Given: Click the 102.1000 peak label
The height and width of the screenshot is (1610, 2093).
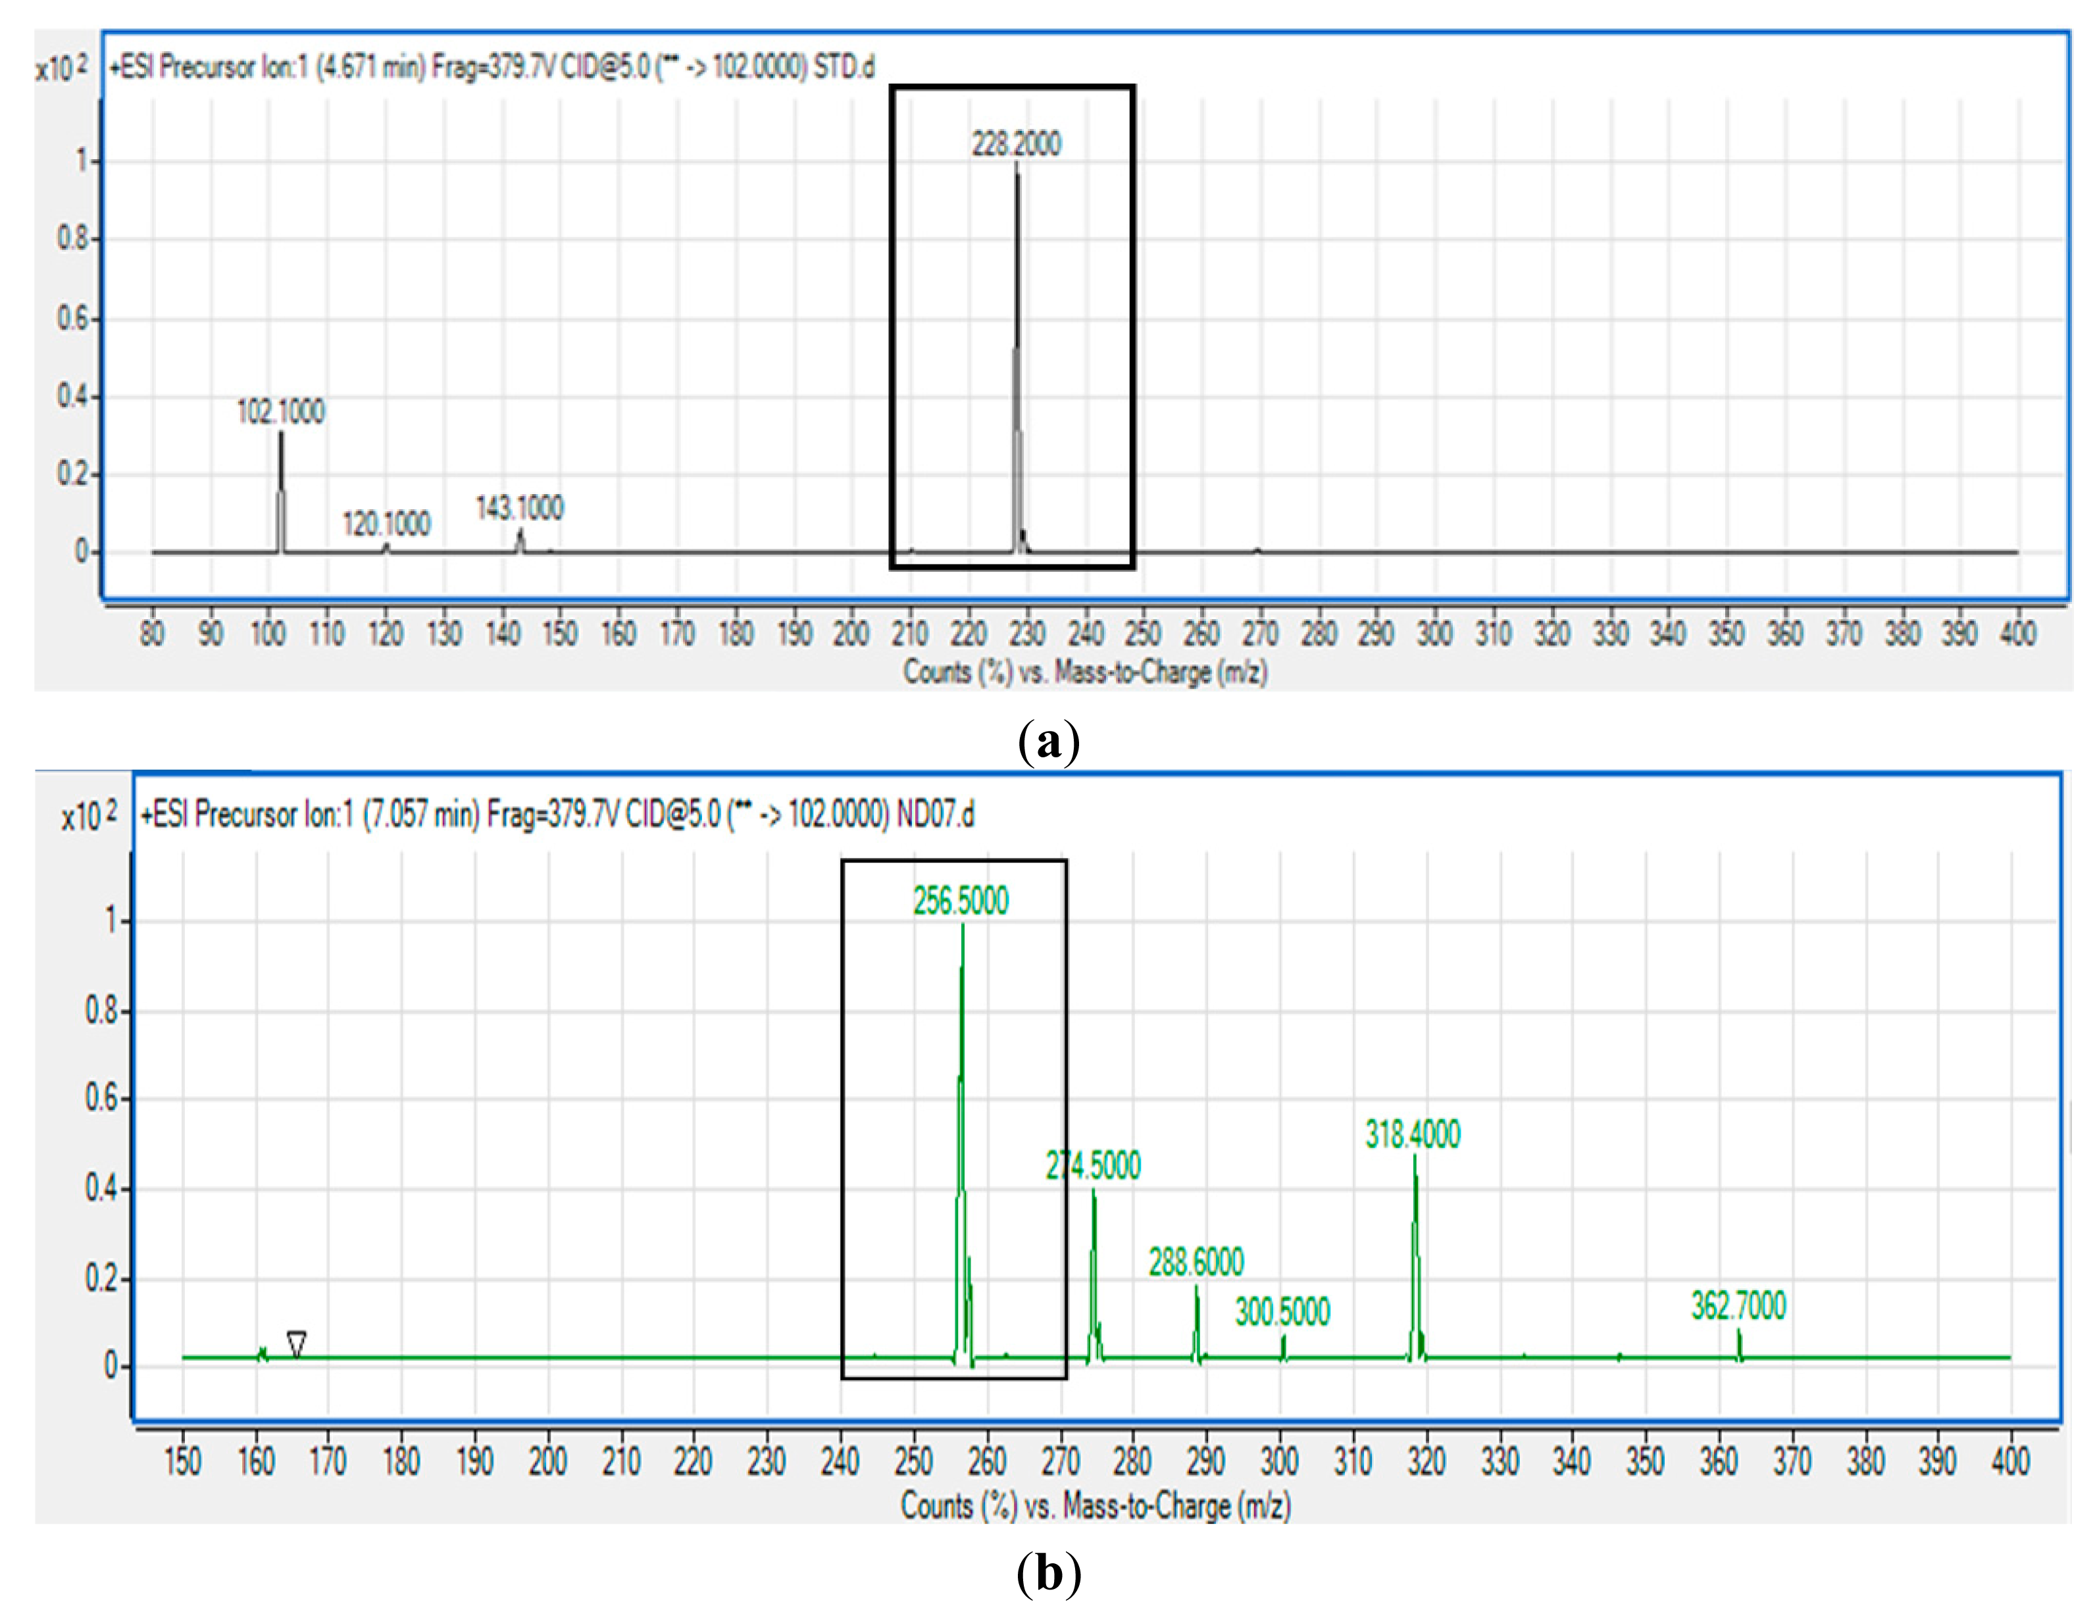Looking at the screenshot, I should 281,412.
